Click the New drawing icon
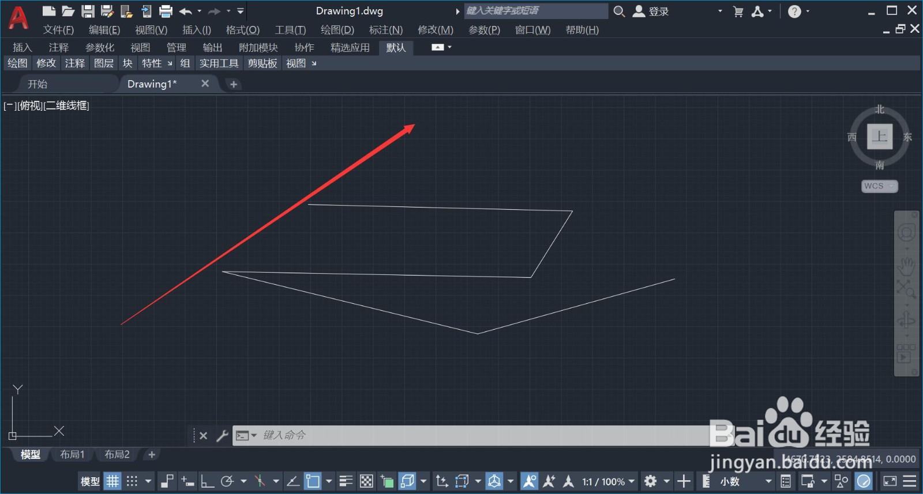Screen dimensions: 923x494 [x=49, y=10]
